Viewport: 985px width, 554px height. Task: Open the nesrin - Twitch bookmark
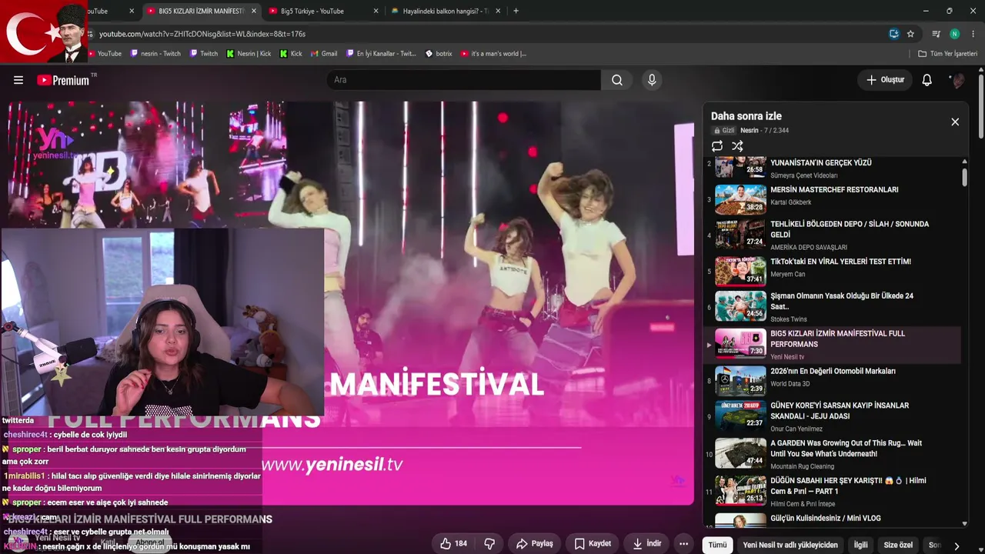pyautogui.click(x=155, y=54)
